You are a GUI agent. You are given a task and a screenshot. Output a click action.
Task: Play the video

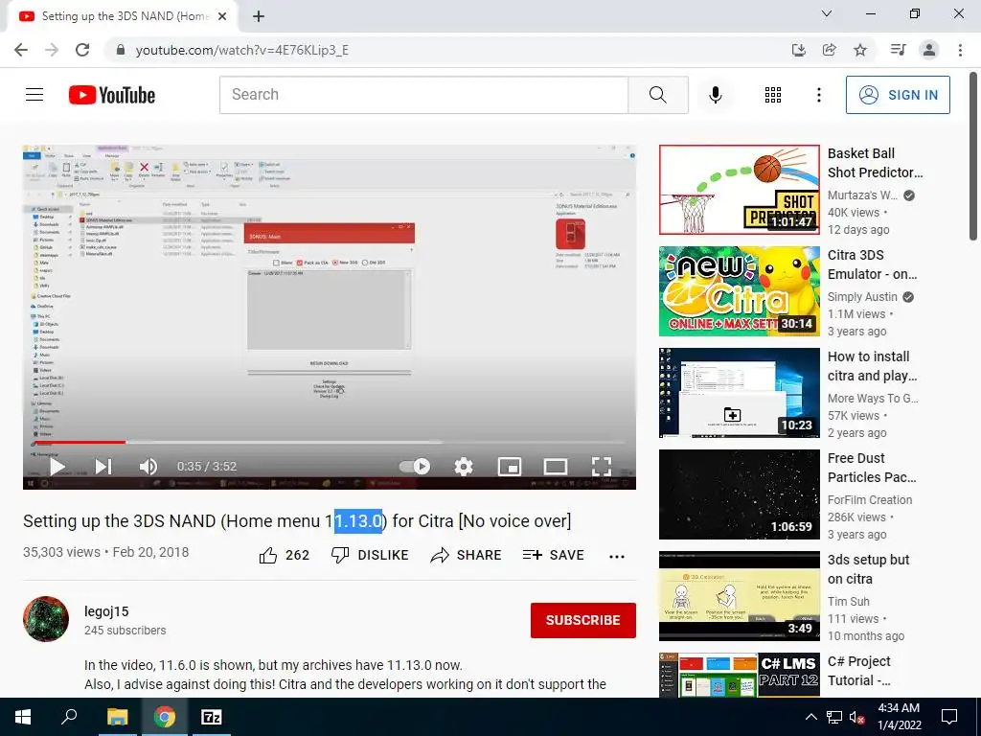tap(57, 467)
